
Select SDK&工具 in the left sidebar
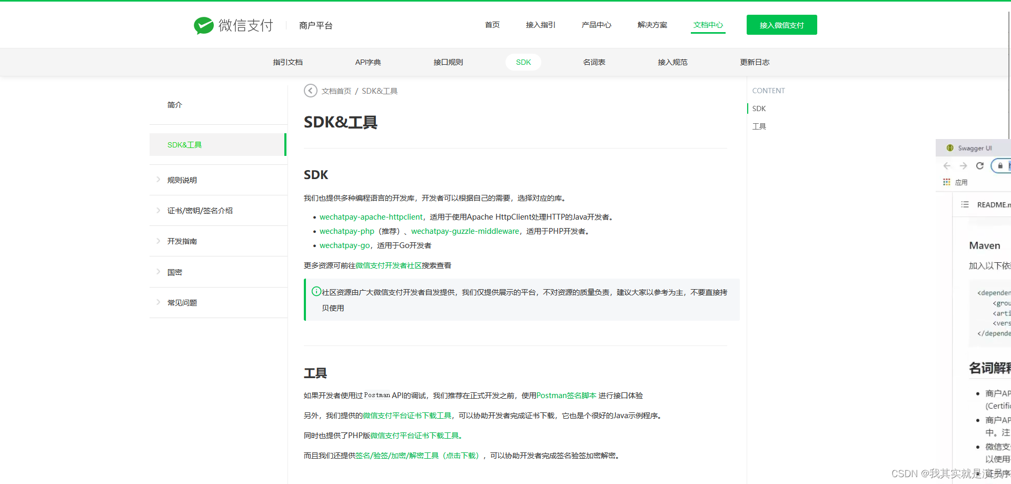(x=218, y=145)
